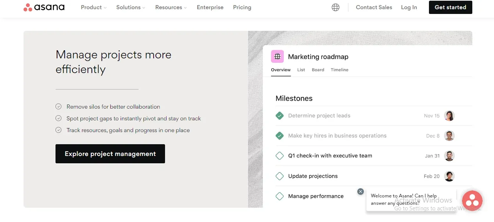Click check icon beside Remove silos

(x=58, y=107)
